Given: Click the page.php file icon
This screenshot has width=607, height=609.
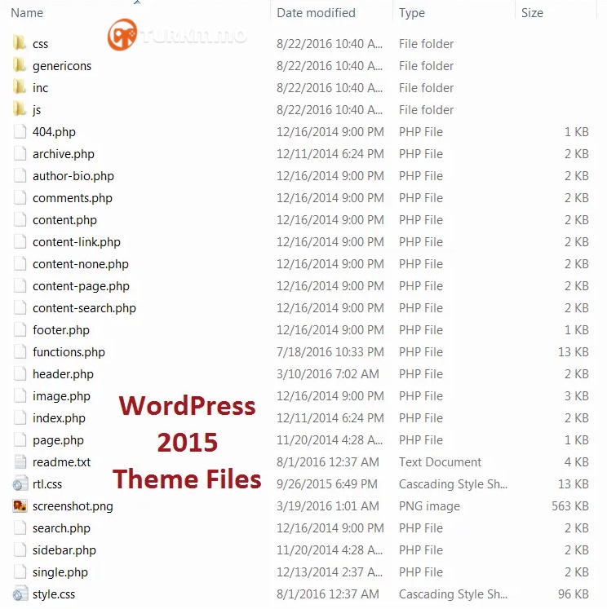Looking at the screenshot, I should (x=20, y=439).
